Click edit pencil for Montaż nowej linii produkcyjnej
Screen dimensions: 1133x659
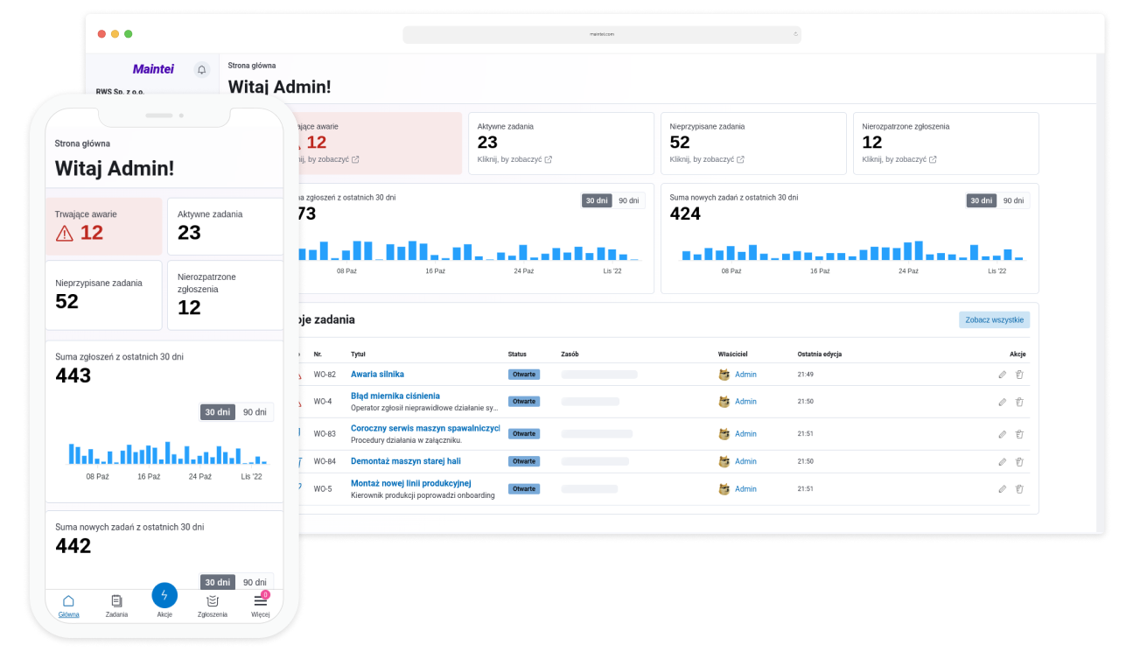[1003, 489]
